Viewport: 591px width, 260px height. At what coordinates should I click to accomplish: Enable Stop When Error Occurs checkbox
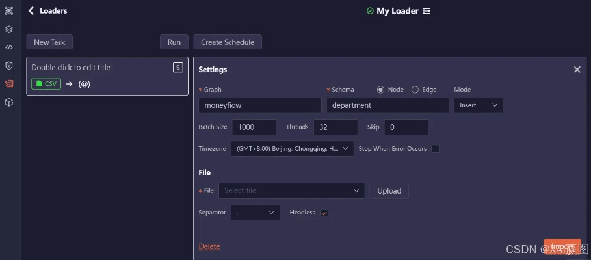tap(436, 149)
